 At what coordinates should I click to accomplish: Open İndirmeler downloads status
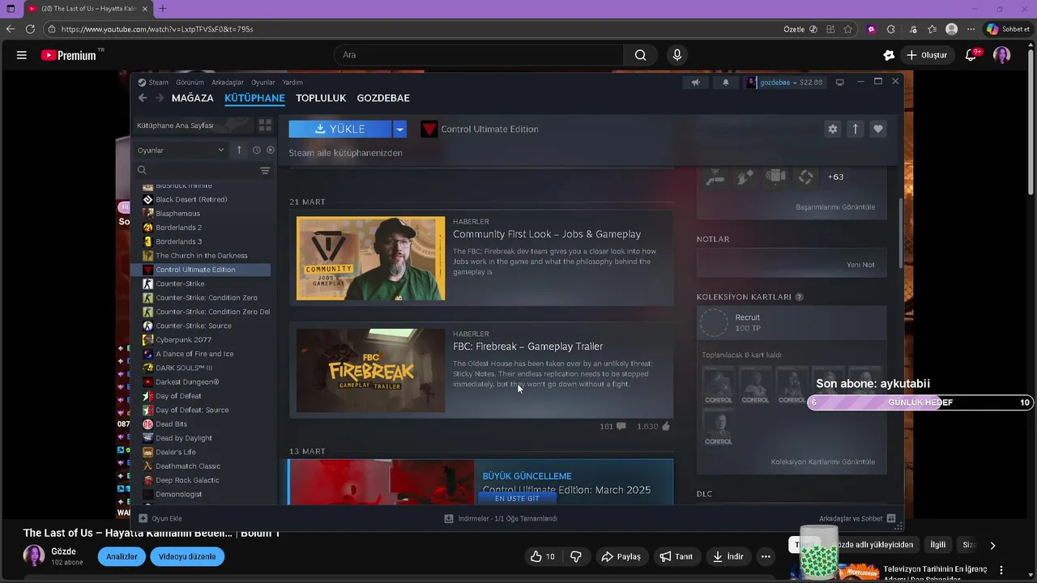point(501,518)
